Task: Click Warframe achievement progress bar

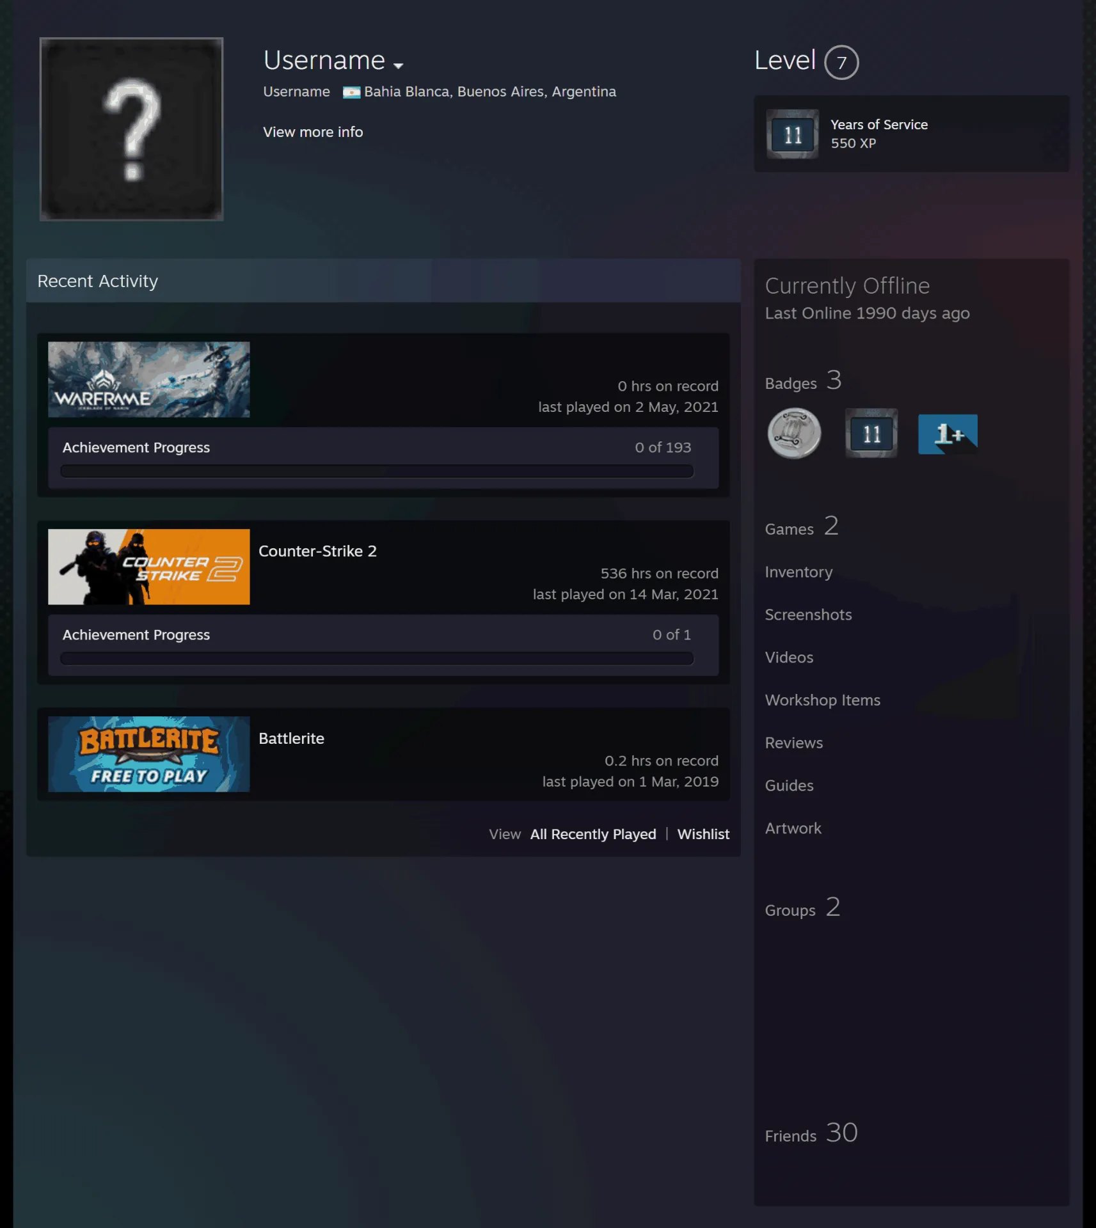Action: point(377,471)
